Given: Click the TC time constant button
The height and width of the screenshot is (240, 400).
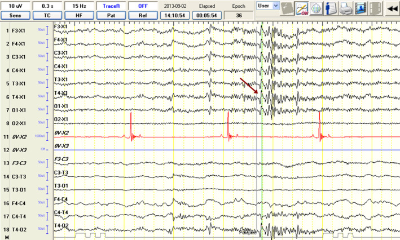Looking at the screenshot, I should point(47,15).
